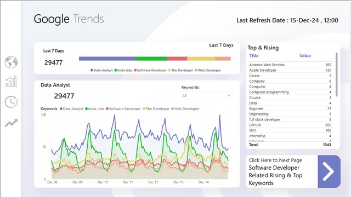351x197 pixels.
Task: Go to next page with arrow button
Action: click(x=329, y=171)
